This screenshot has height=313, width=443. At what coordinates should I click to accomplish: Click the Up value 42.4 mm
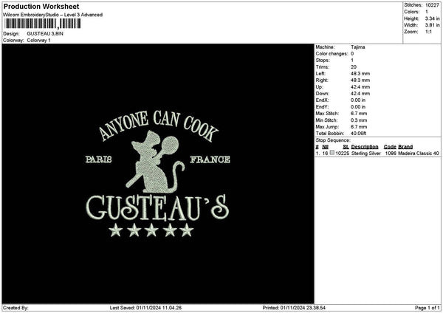(x=360, y=87)
